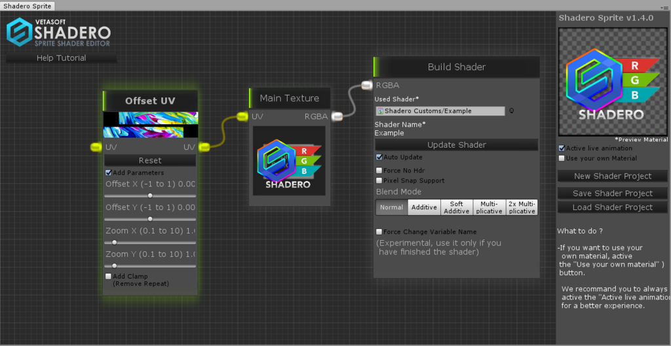Click the Offset Y slider handle
This screenshot has width=671, height=346.
[150, 219]
